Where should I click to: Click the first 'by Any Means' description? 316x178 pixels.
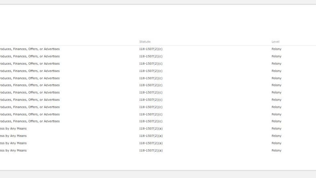tap(16, 128)
